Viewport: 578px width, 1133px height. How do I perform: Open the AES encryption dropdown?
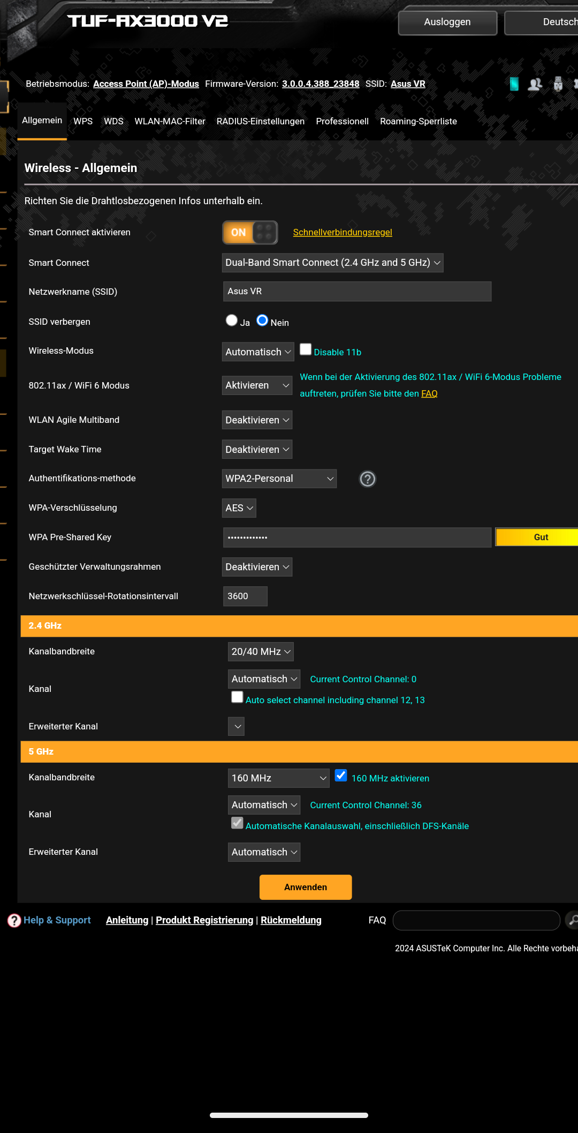[239, 508]
